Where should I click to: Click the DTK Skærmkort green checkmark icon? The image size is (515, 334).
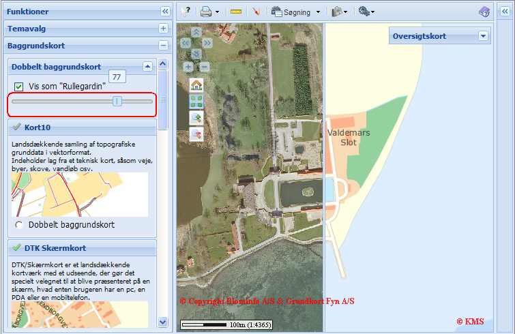(x=16, y=247)
